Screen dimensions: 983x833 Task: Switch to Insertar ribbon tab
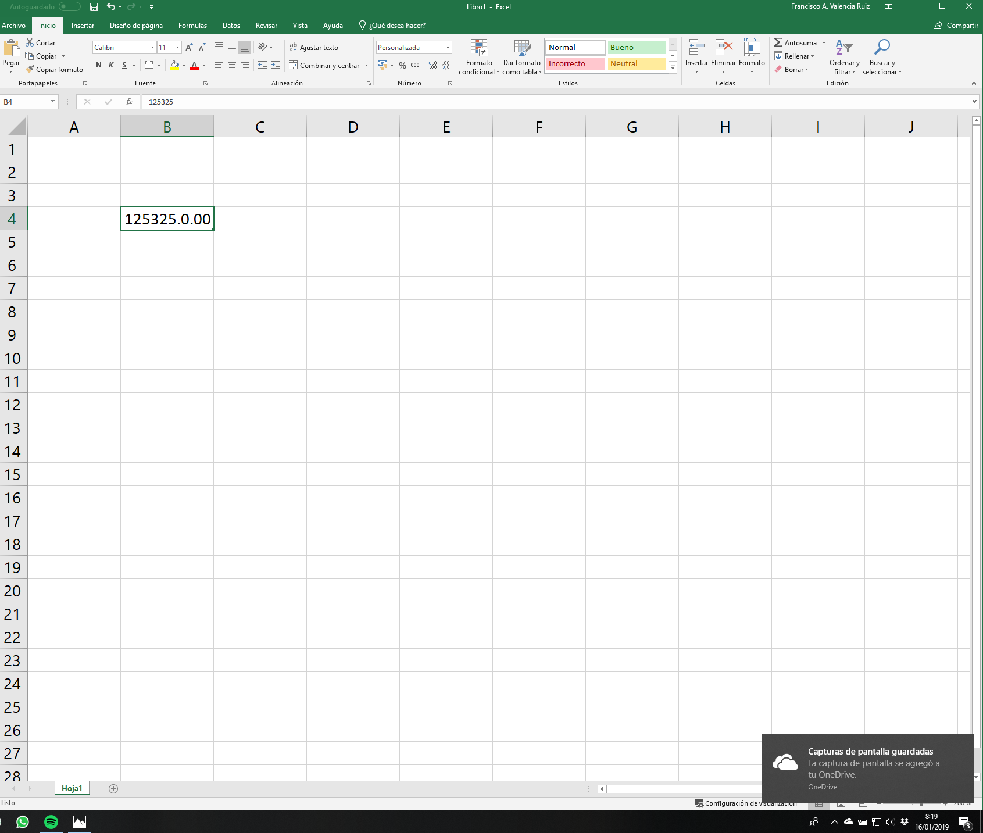(83, 26)
